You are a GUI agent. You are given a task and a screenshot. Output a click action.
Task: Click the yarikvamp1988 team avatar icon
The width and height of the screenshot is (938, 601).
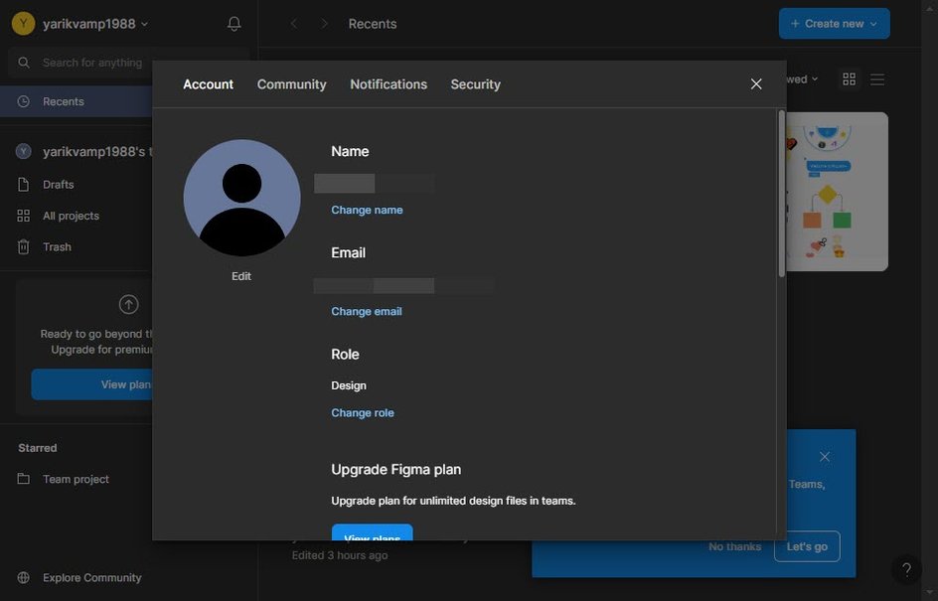click(x=23, y=152)
